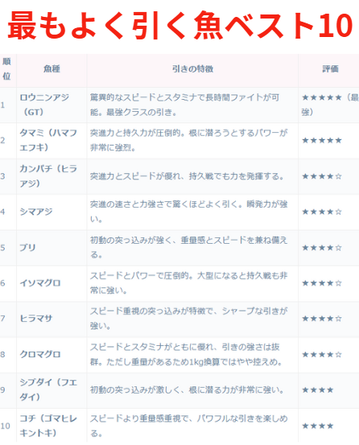359x445 pixels.
Task: Click rank number 2 in タマミ row
Action: 2,141
